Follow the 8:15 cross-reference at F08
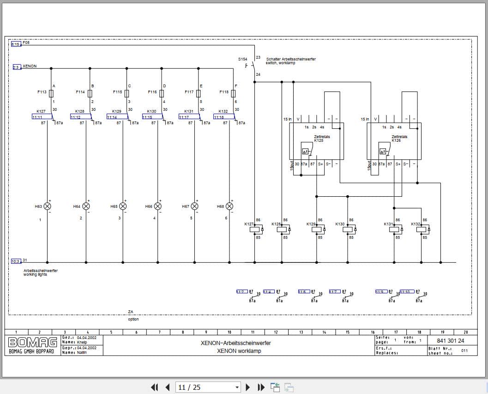This screenshot has height=394, width=488. (x=16, y=44)
